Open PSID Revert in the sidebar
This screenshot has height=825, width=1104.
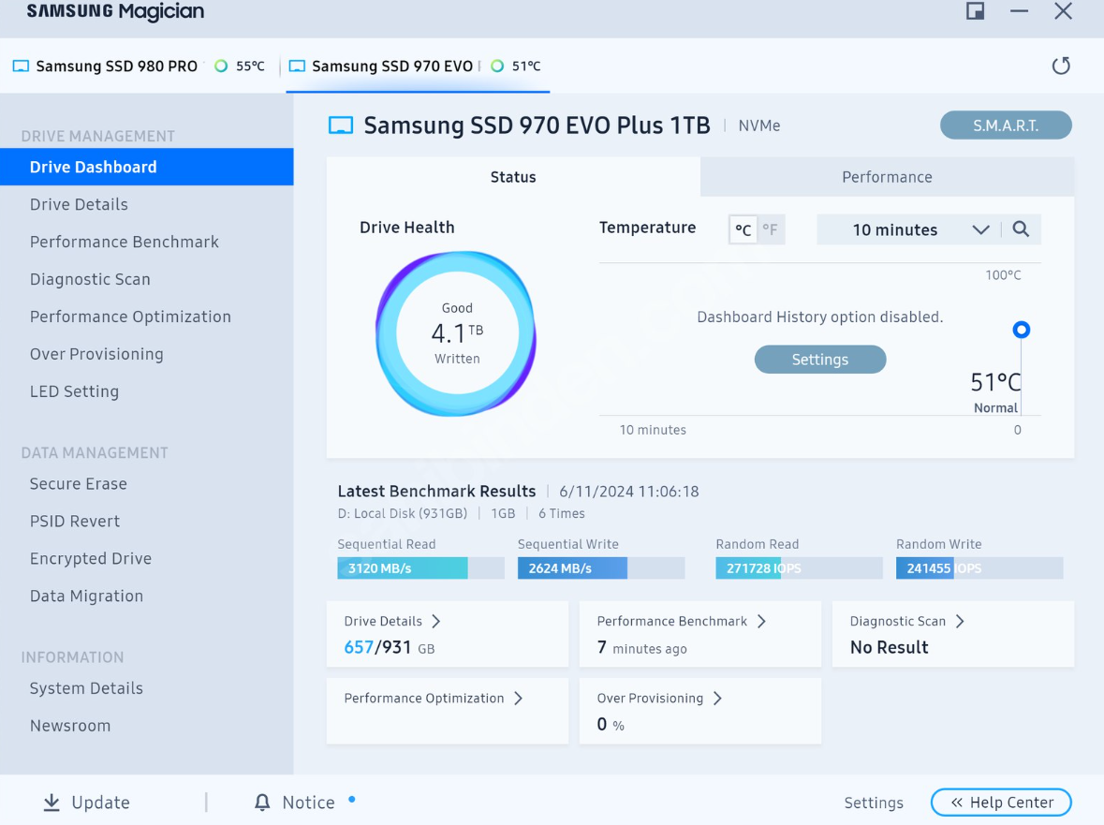[75, 521]
